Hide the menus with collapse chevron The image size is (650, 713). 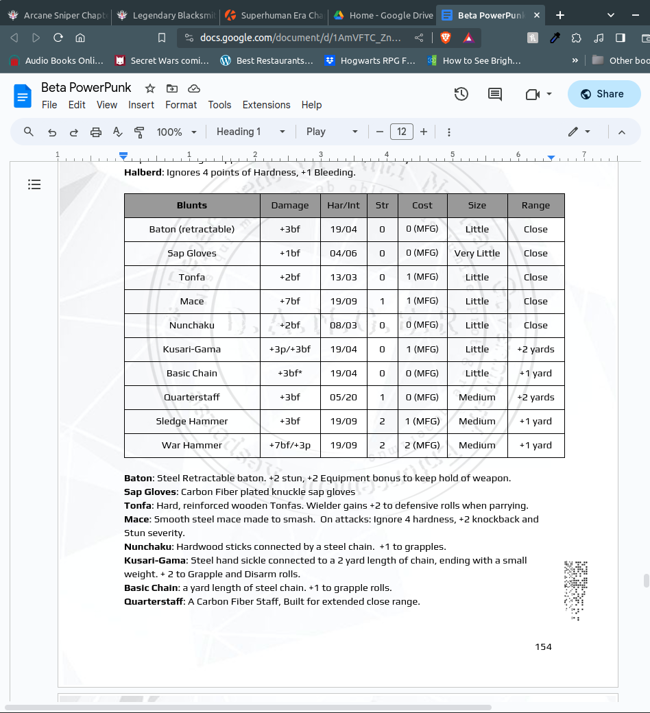click(x=622, y=132)
